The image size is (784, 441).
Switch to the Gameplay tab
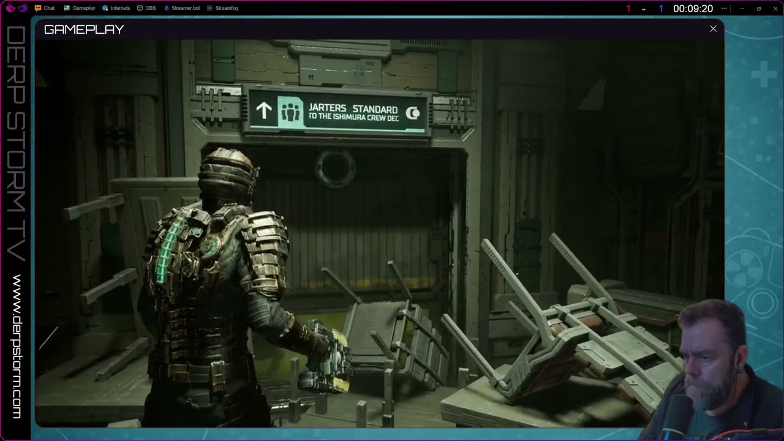(80, 8)
